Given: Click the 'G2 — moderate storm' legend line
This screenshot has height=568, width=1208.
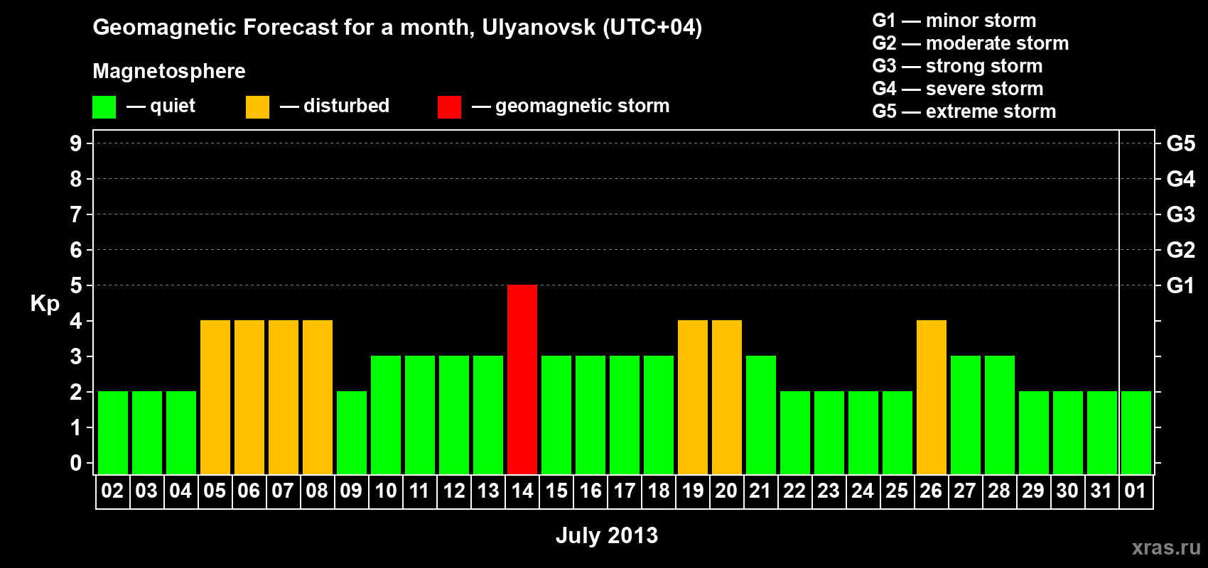Looking at the screenshot, I should [x=971, y=43].
